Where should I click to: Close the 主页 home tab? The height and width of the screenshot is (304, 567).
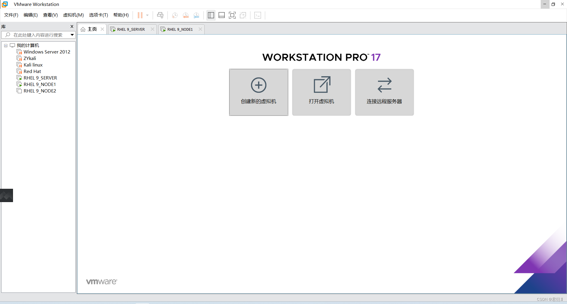(102, 29)
